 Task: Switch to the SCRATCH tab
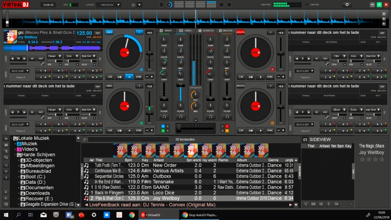[206, 31]
